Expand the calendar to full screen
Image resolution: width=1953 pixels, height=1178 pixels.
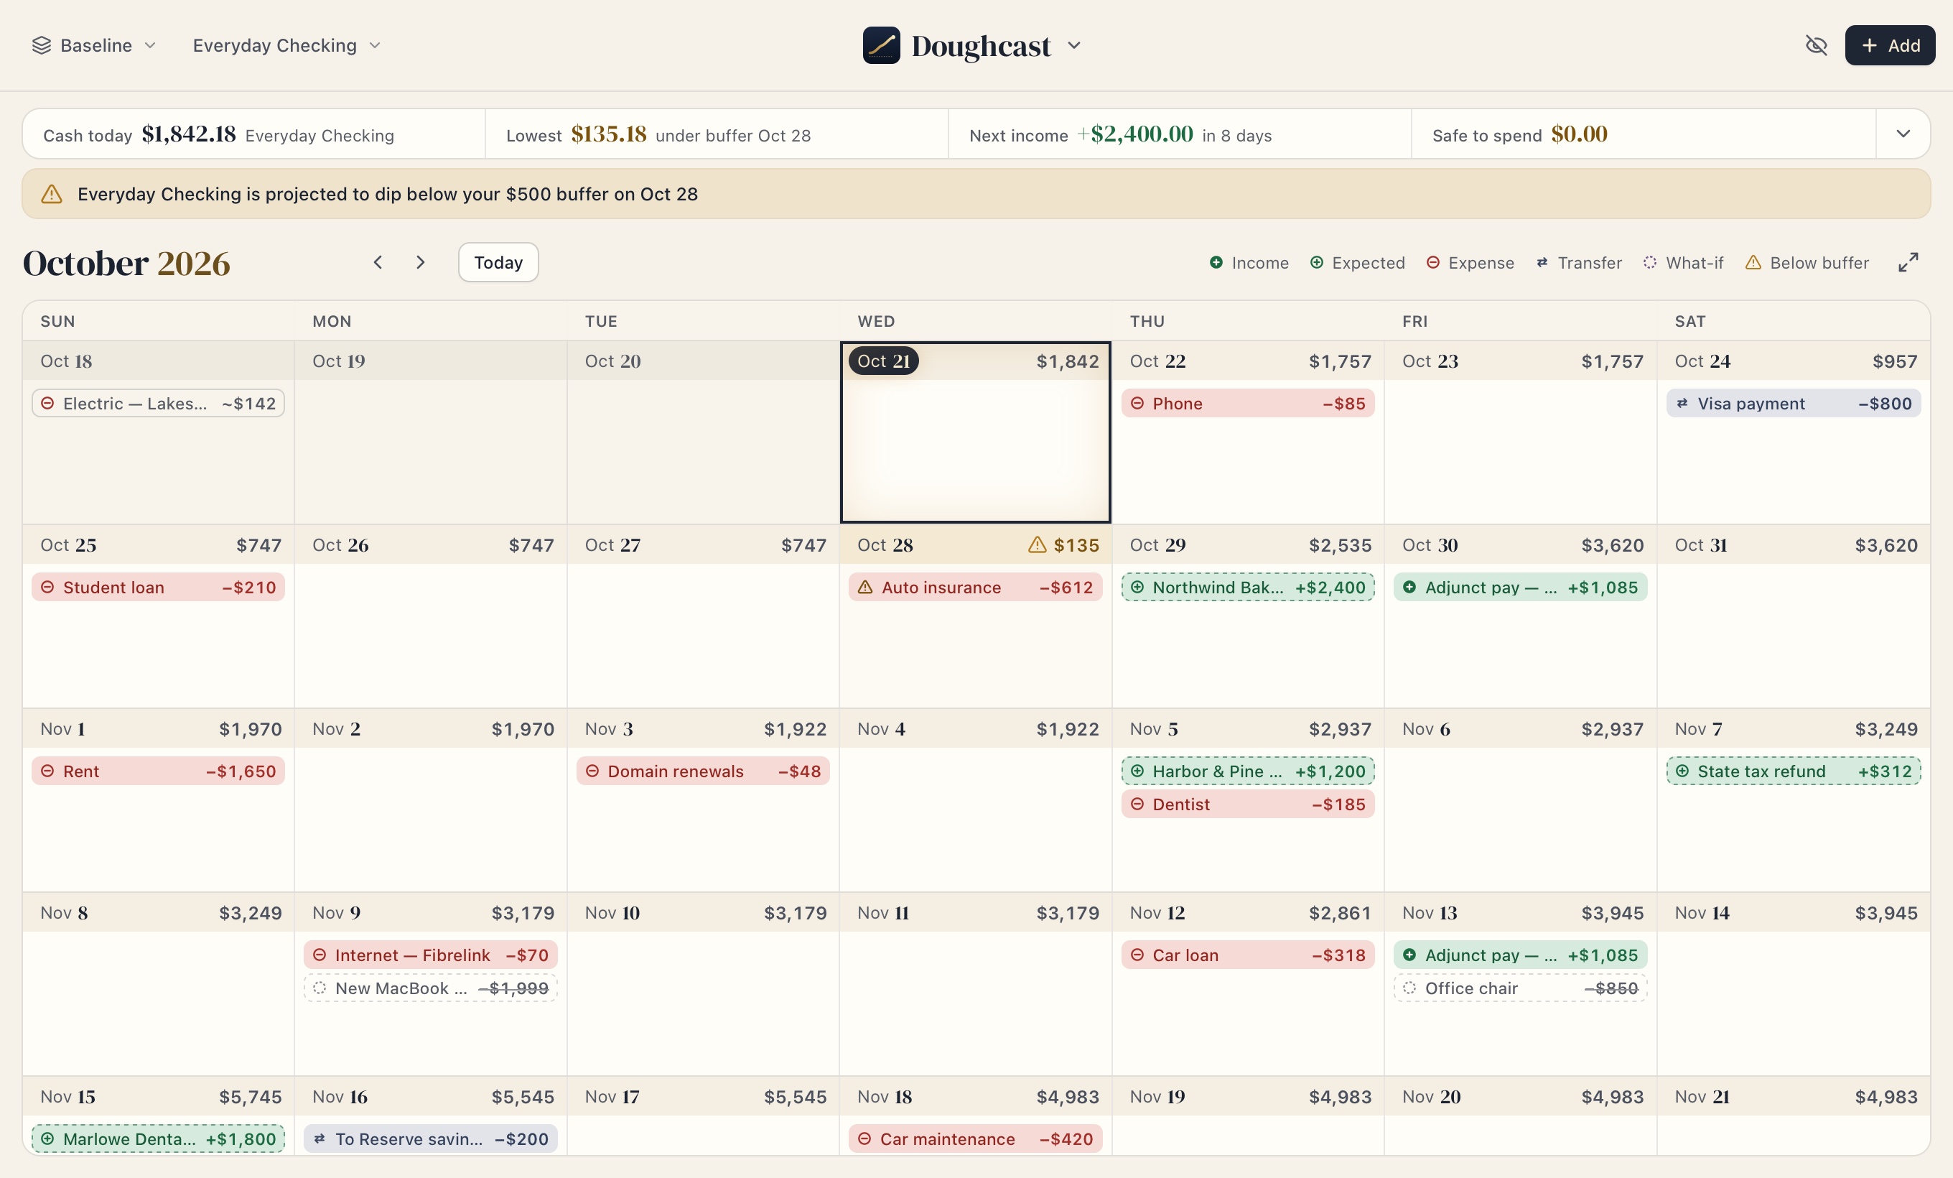point(1908,262)
